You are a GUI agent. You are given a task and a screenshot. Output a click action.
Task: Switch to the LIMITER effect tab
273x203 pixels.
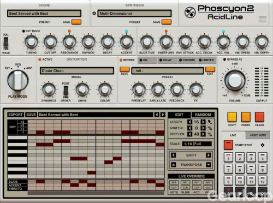click(x=206, y=60)
